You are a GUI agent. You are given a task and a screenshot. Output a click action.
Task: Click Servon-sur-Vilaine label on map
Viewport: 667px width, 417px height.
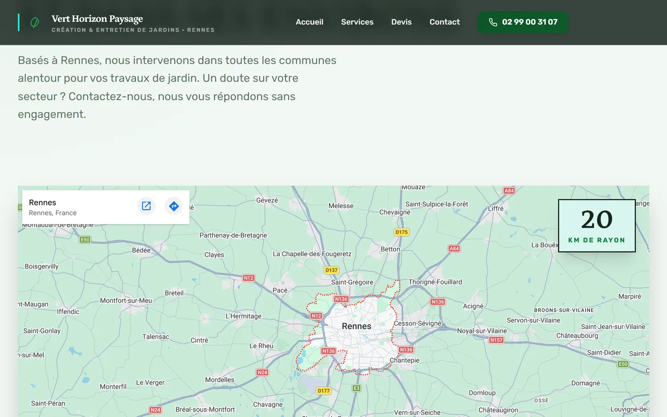534,320
